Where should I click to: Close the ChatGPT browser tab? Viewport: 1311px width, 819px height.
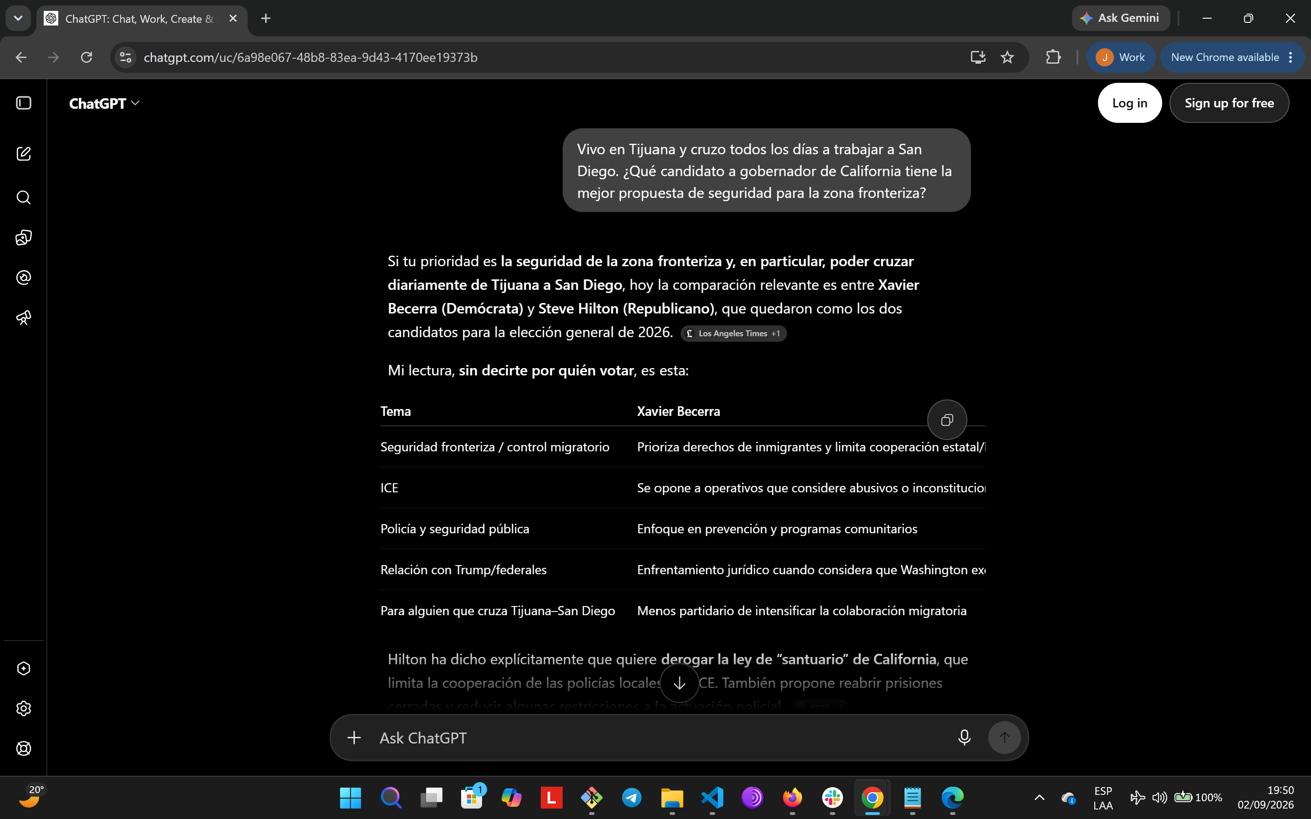tap(233, 18)
